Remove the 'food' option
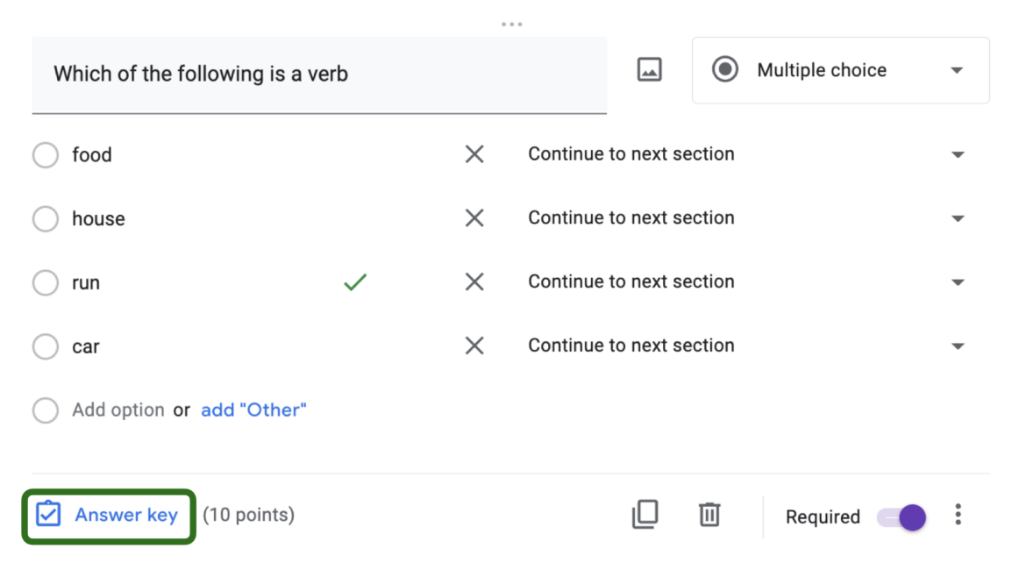The height and width of the screenshot is (577, 1026). tap(474, 154)
